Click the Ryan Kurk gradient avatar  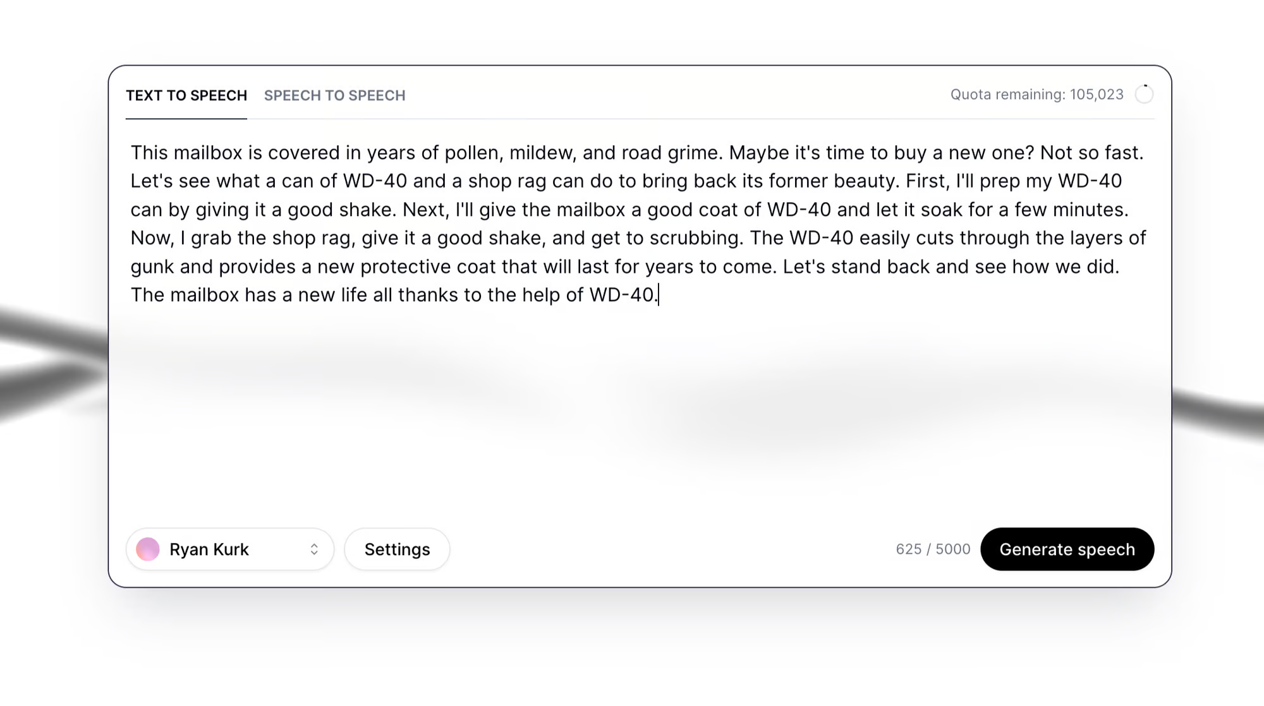148,549
